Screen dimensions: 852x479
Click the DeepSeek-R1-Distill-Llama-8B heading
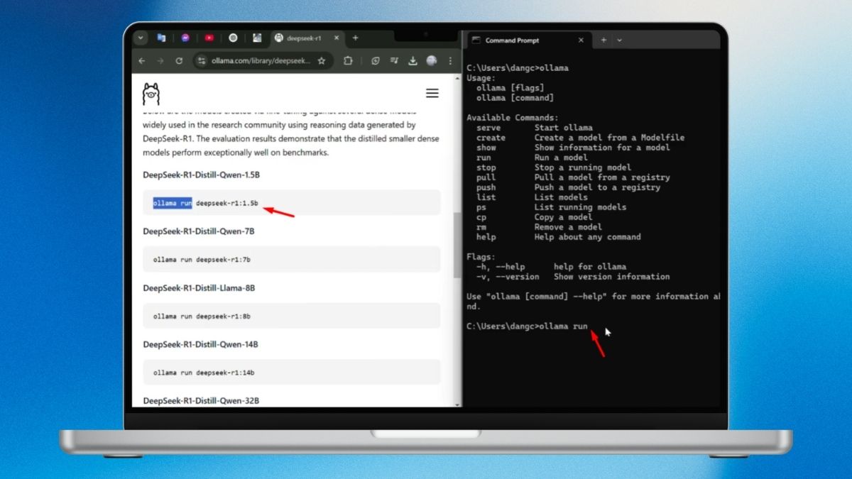click(199, 288)
